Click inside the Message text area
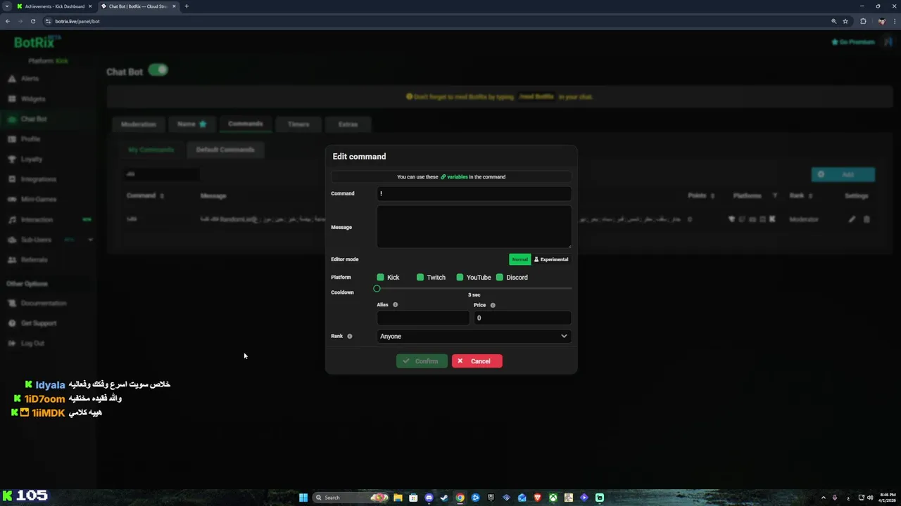The width and height of the screenshot is (901, 506). [x=474, y=226]
